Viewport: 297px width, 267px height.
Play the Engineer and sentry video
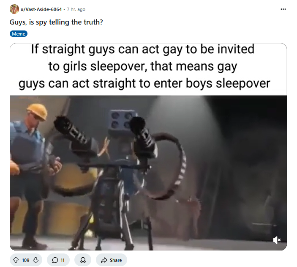tap(148, 173)
